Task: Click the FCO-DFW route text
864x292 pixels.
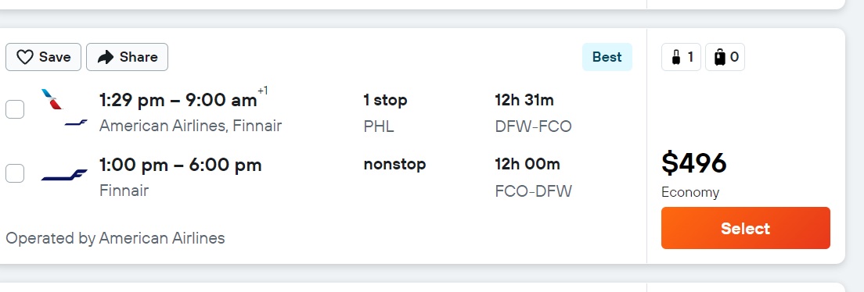Action: pos(534,191)
